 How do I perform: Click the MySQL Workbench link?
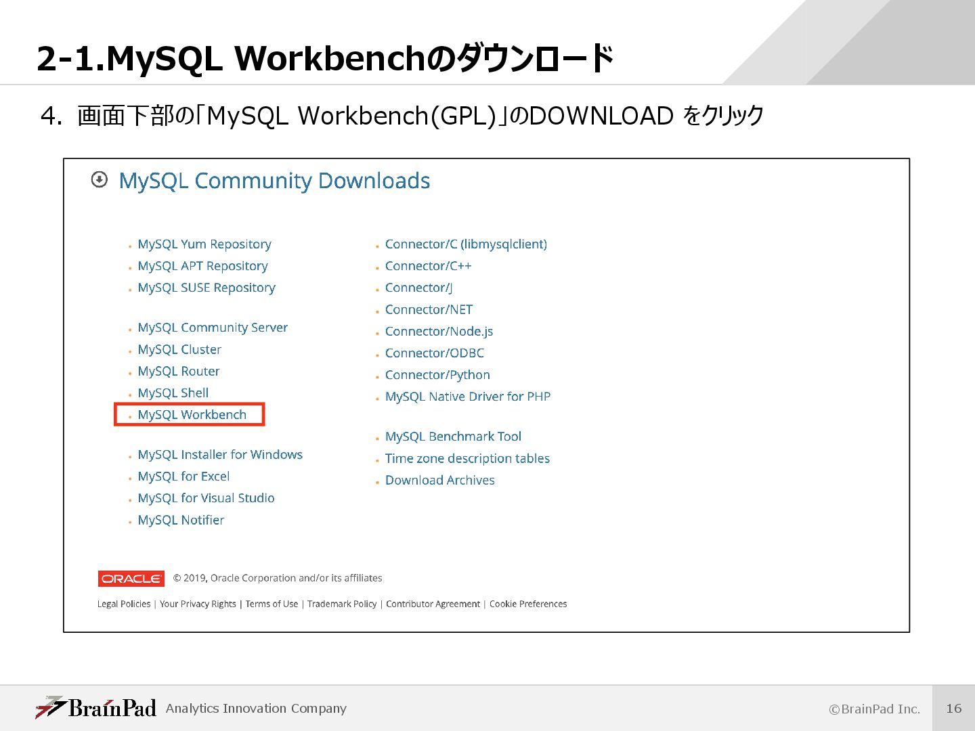point(192,414)
